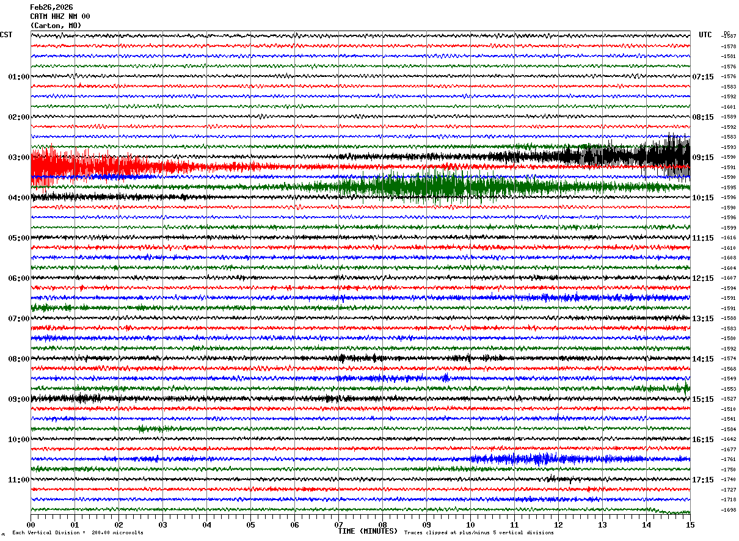Click the DC offset value -1750
This screenshot has height=541, width=739.
click(729, 470)
